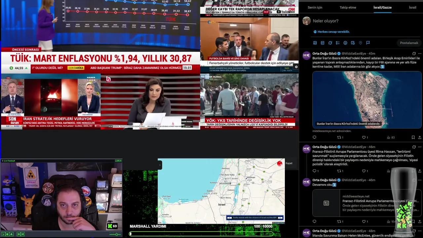The height and width of the screenshot is (238, 423).
Task: Change reply setting Herkes cevap verebilir
Action: tap(331, 32)
